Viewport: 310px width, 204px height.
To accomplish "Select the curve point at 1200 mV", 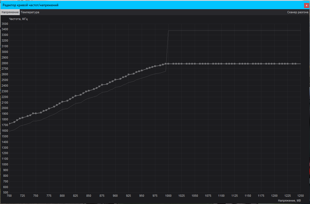I will click(274, 64).
